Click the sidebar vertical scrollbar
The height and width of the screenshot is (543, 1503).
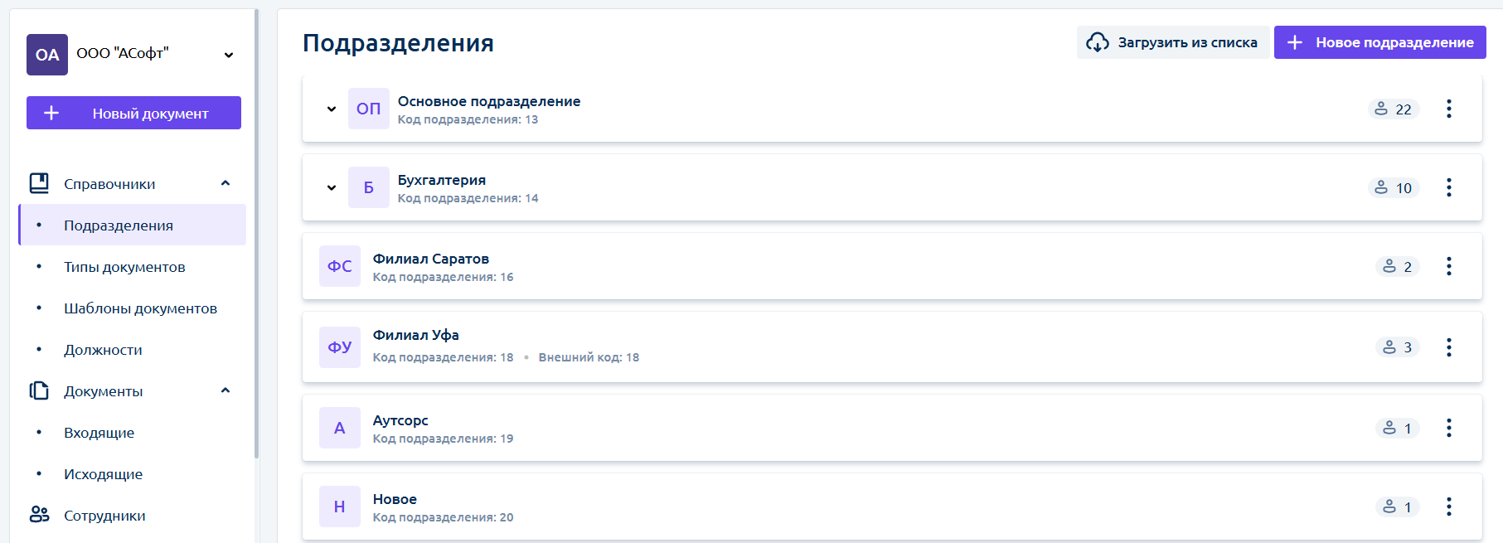(x=256, y=232)
